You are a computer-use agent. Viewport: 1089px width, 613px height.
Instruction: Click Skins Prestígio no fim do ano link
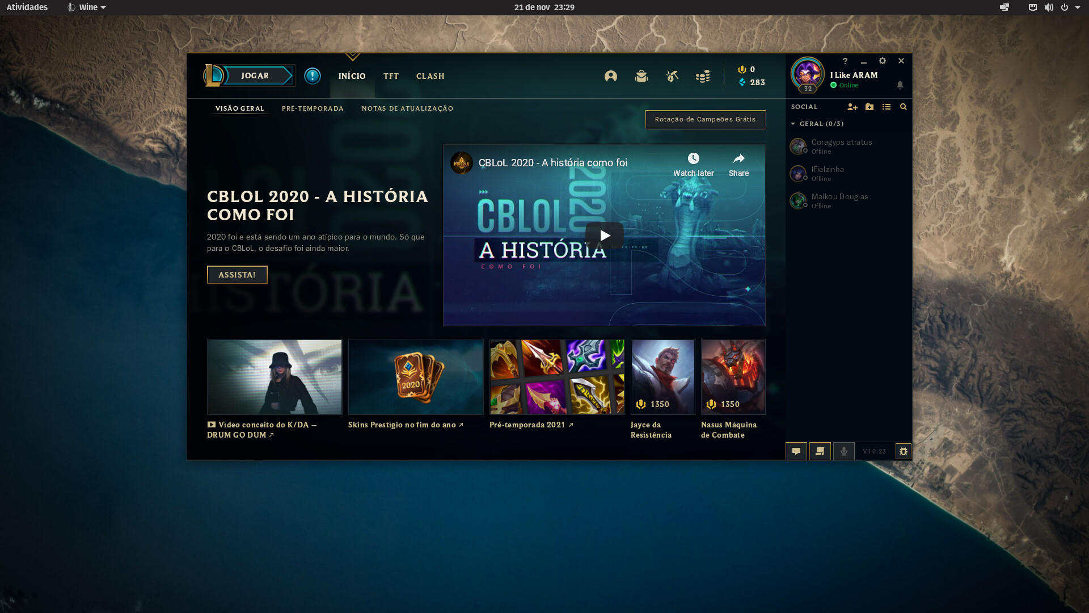pos(406,425)
